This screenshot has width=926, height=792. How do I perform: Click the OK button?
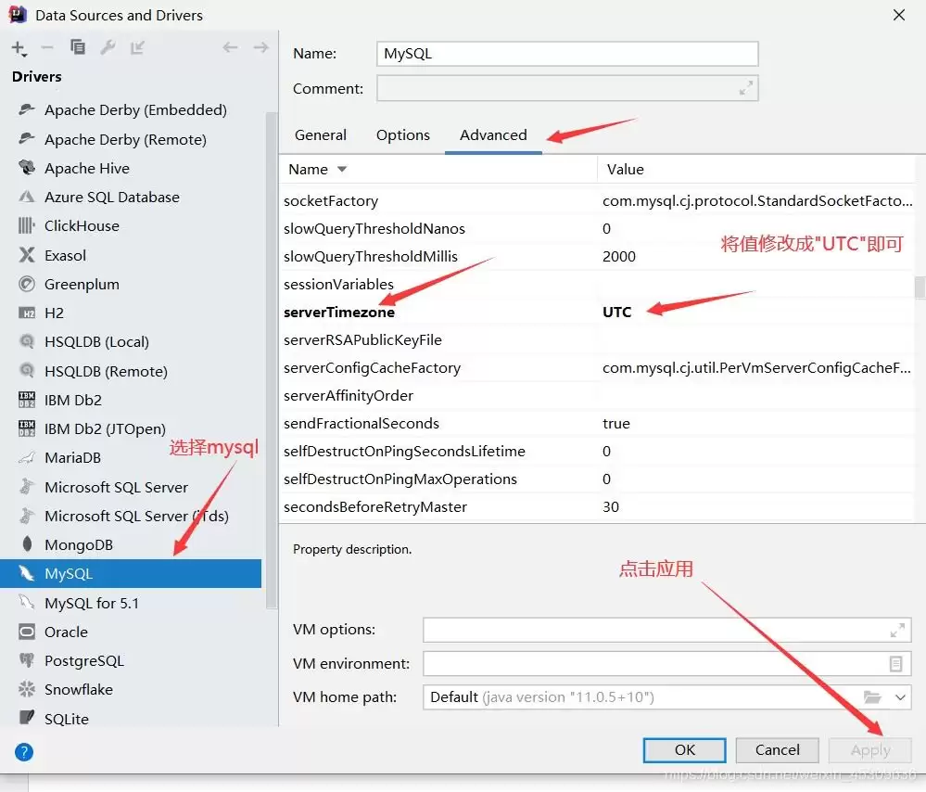(x=684, y=750)
